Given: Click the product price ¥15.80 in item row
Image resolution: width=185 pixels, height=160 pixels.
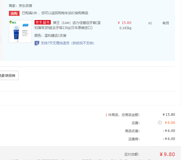Looking at the screenshot, I should click(125, 23).
